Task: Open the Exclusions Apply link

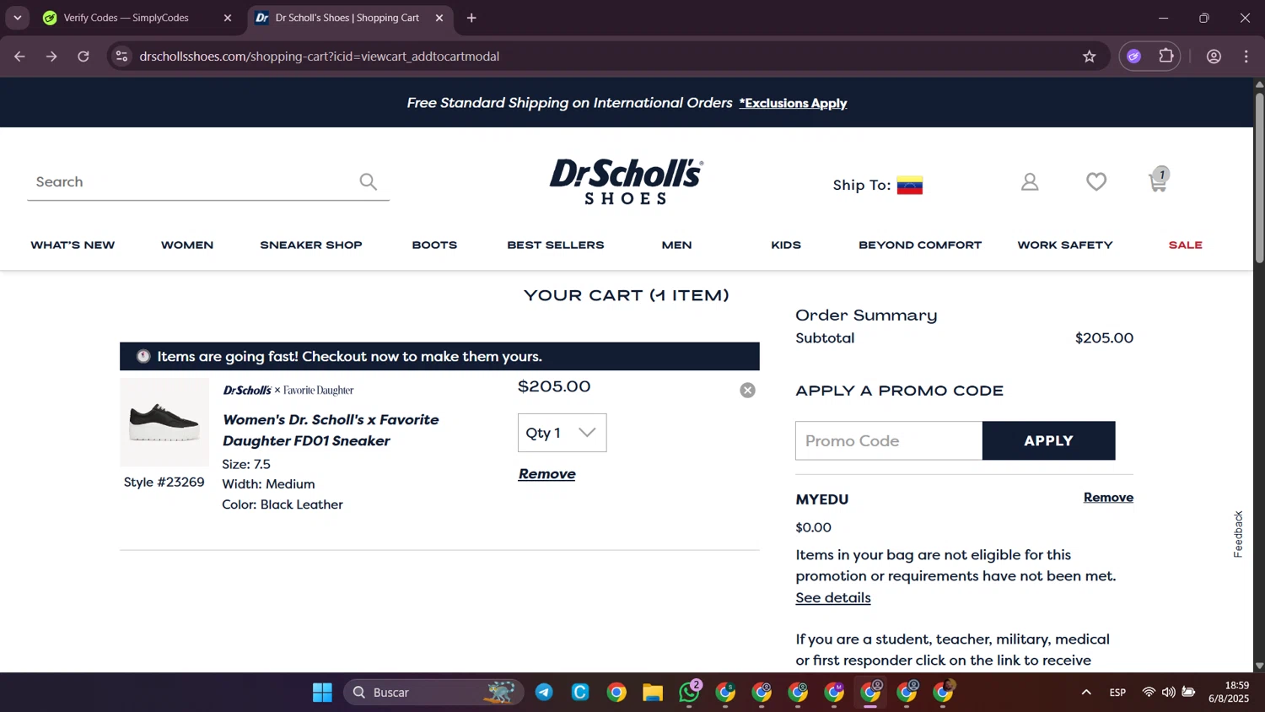Action: [793, 103]
